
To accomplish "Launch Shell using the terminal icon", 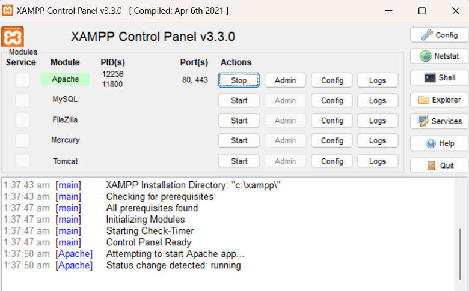I will pos(439,77).
